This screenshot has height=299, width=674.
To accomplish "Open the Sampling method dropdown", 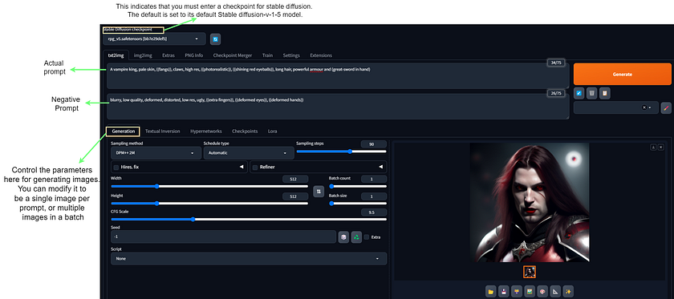I will pyautogui.click(x=156, y=153).
